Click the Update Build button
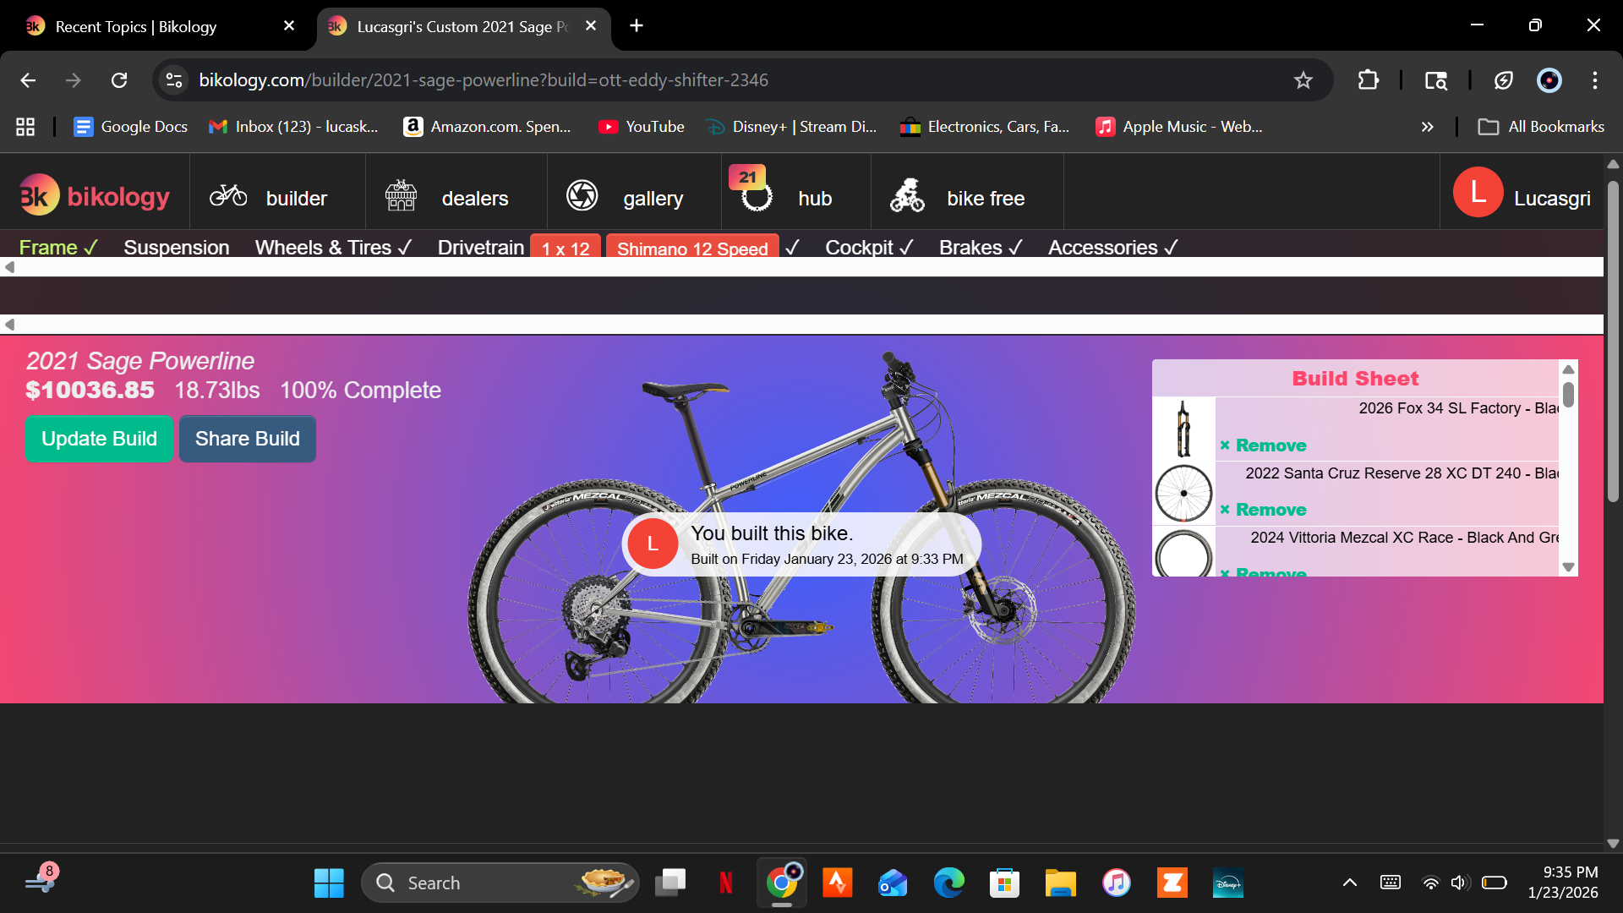The height and width of the screenshot is (913, 1623). (x=99, y=439)
